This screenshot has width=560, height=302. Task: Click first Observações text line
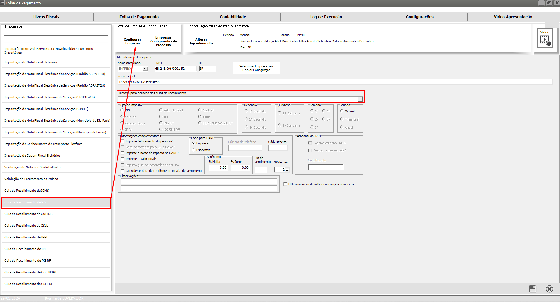click(x=199, y=181)
